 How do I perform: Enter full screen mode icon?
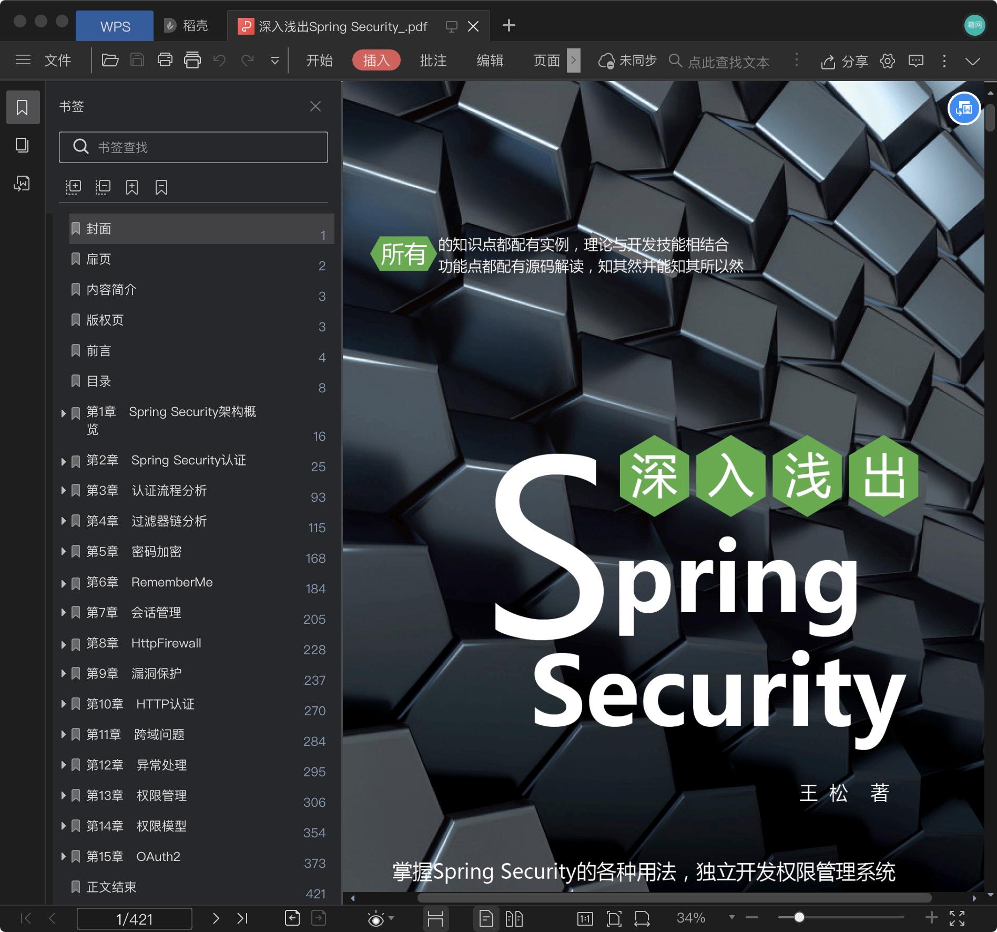pos(957,918)
